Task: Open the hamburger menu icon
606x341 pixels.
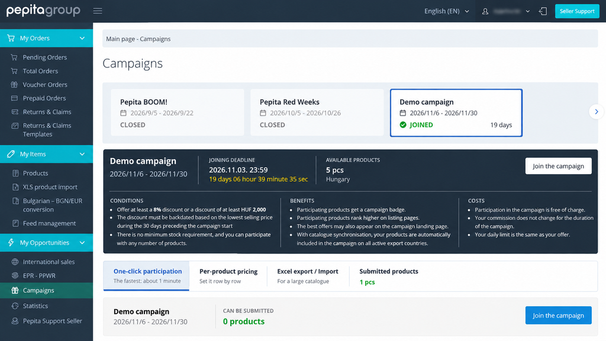Action: pyautogui.click(x=98, y=11)
